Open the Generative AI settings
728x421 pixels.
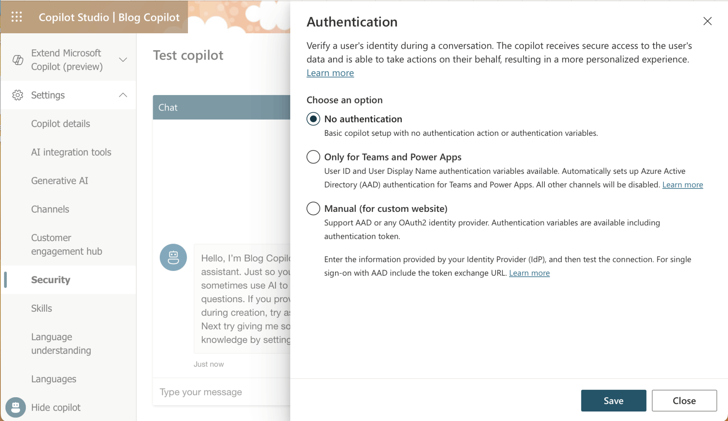click(59, 181)
